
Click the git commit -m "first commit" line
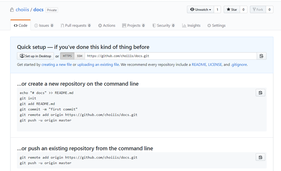point(49,109)
